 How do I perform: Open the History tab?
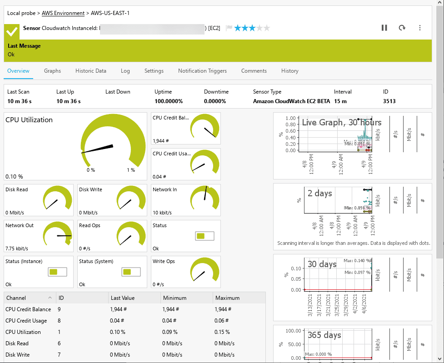289,71
